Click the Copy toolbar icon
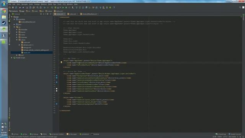245x138 pixels. click(x=30, y=8)
